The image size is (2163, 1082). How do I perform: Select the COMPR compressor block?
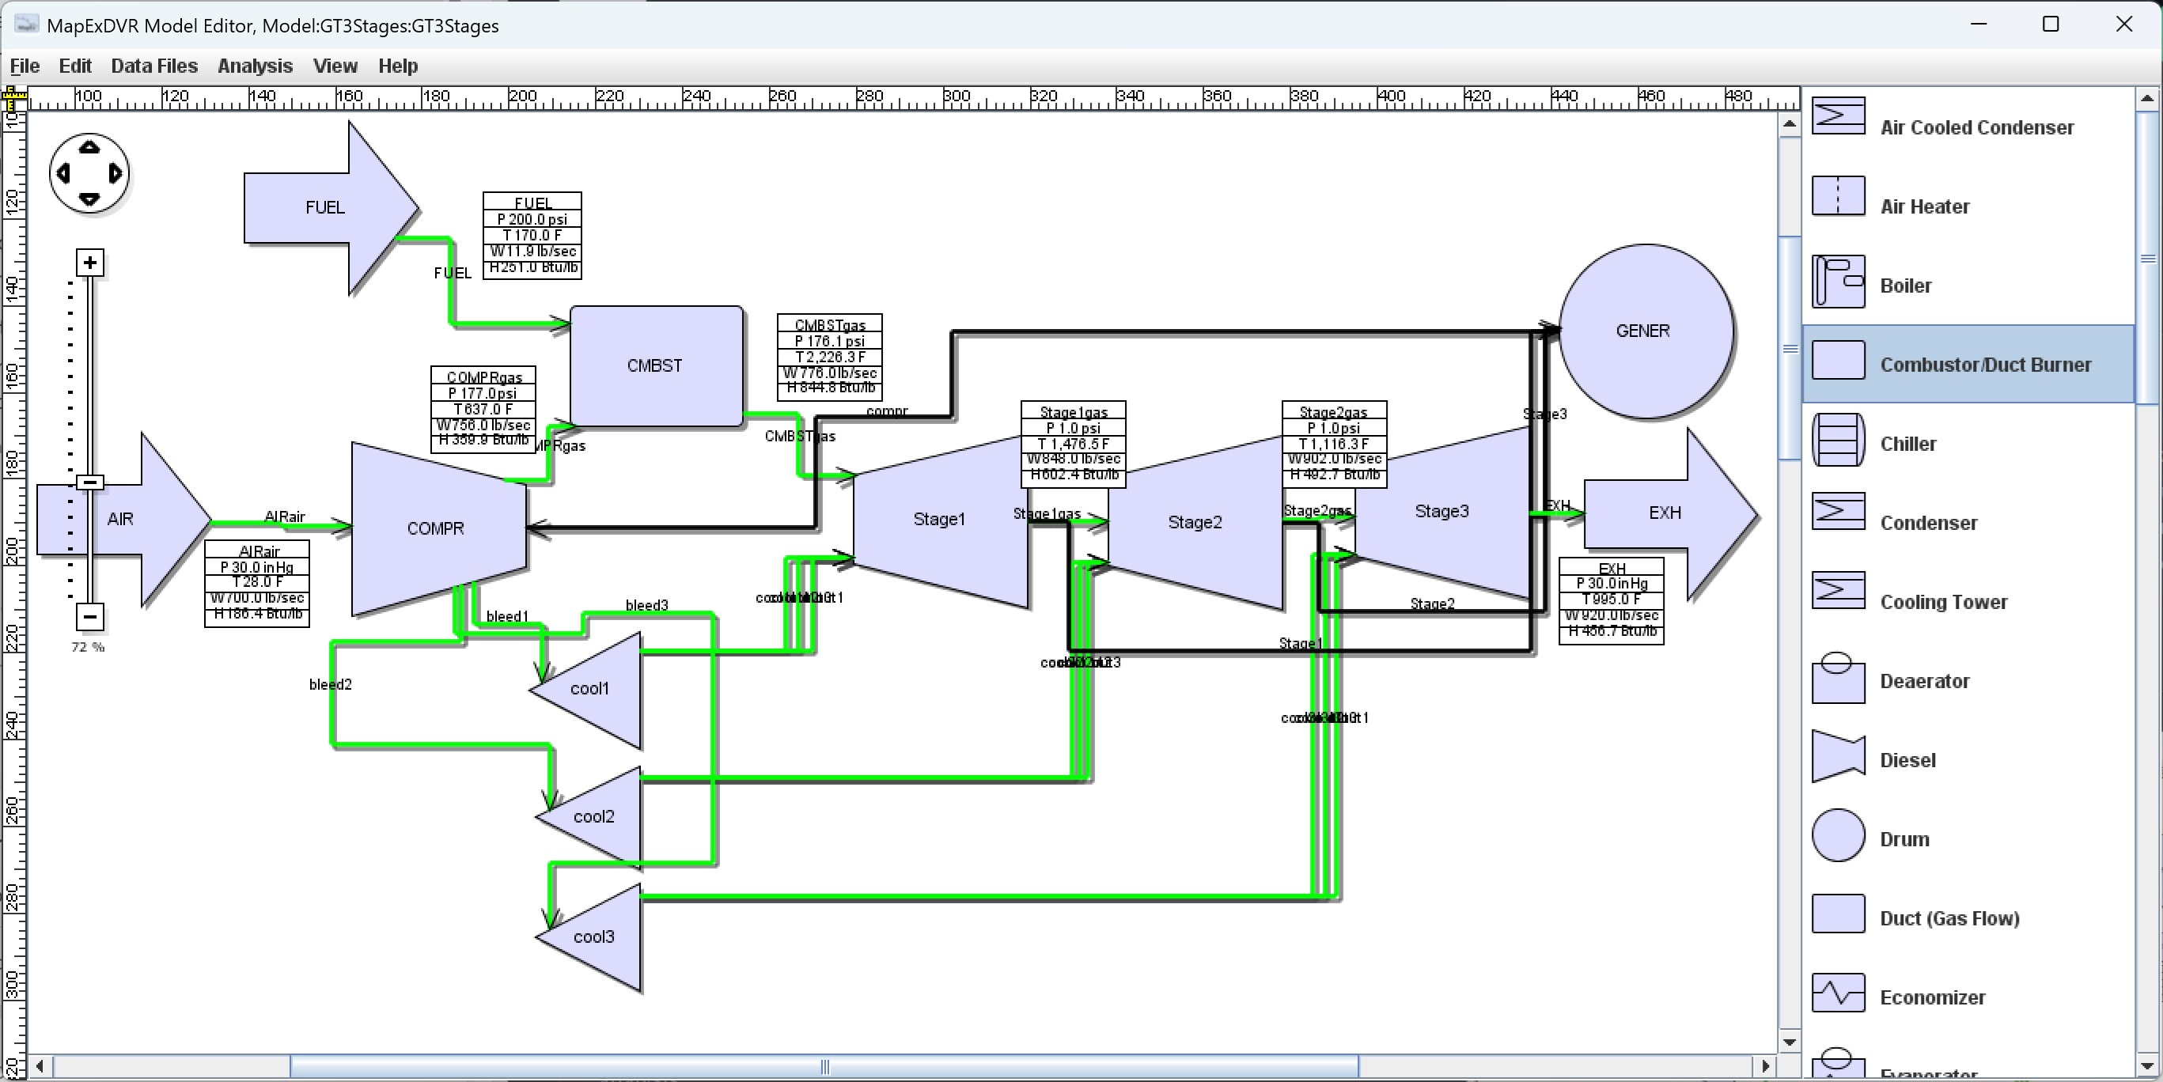tap(438, 529)
